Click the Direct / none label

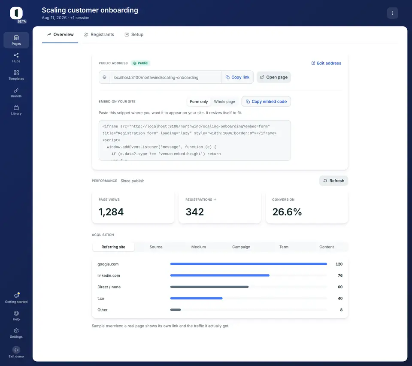click(x=109, y=287)
